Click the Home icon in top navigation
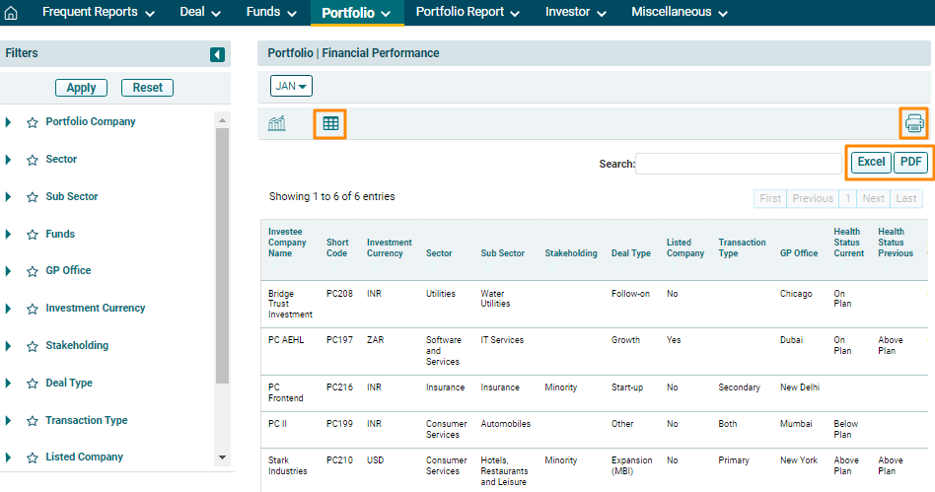This screenshot has width=935, height=492. 12,13
